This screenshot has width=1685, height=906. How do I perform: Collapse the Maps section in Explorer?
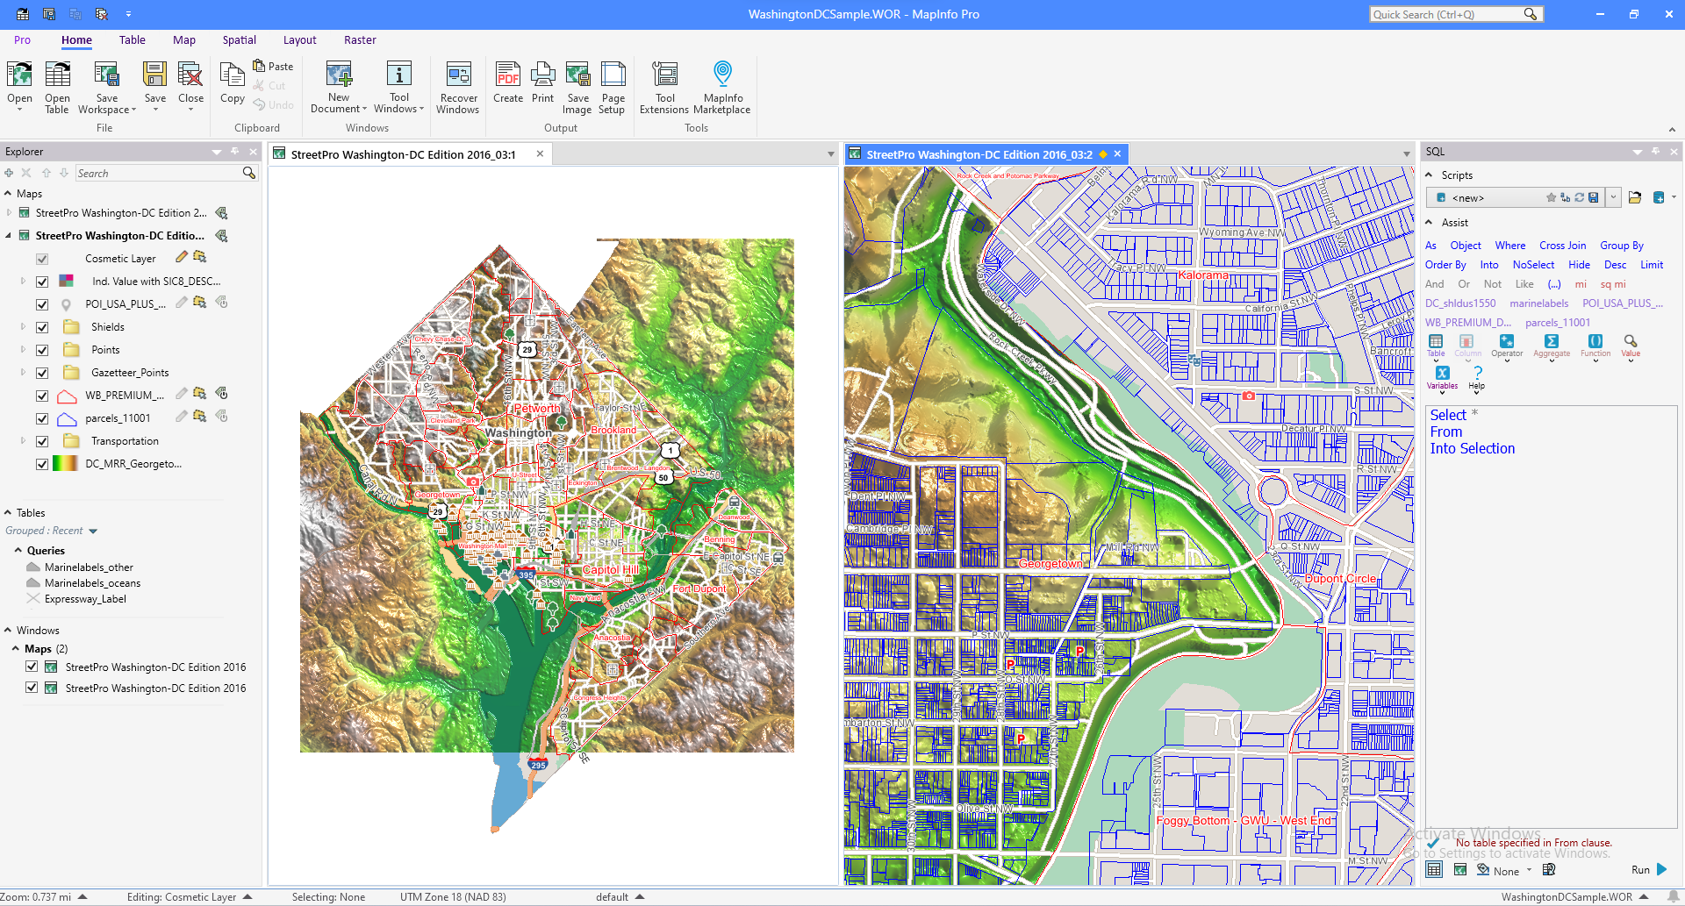tap(8, 193)
